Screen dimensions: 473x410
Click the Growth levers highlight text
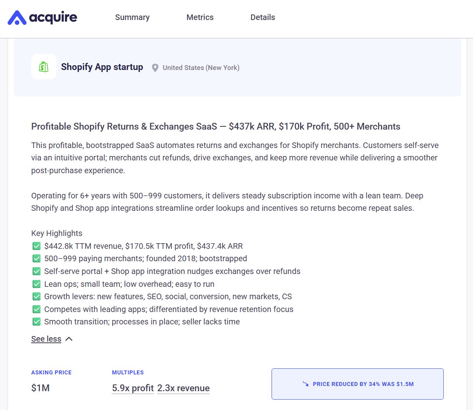click(168, 296)
